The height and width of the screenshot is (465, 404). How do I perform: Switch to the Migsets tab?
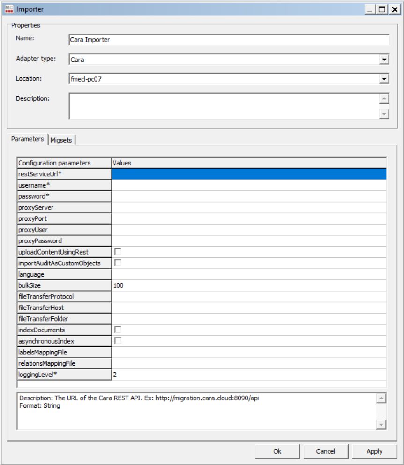click(61, 140)
